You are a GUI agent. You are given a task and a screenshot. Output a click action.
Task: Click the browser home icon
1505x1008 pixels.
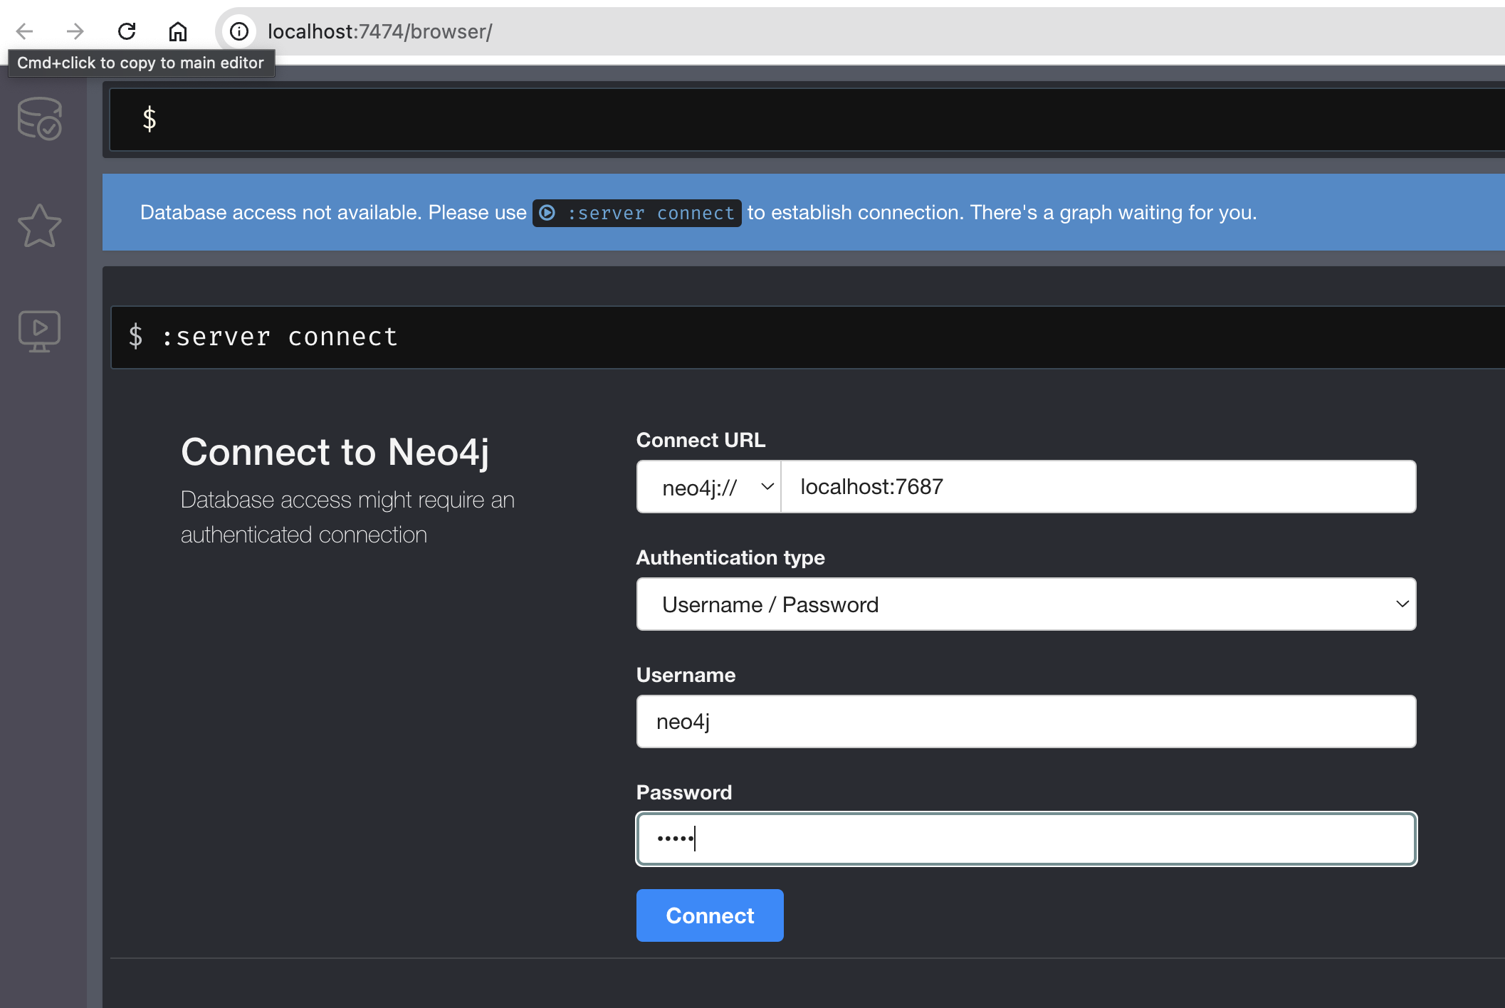click(x=178, y=31)
